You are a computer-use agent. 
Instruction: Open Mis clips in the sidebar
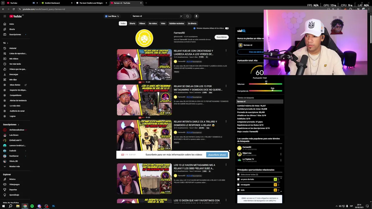(13, 80)
